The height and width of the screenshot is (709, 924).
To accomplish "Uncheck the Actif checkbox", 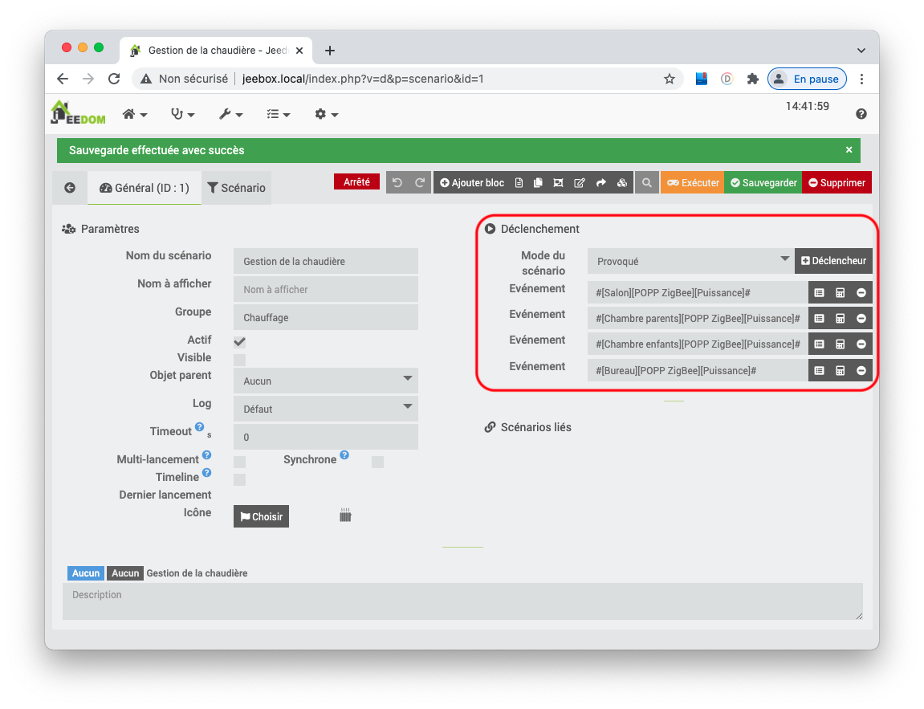I will coord(239,342).
